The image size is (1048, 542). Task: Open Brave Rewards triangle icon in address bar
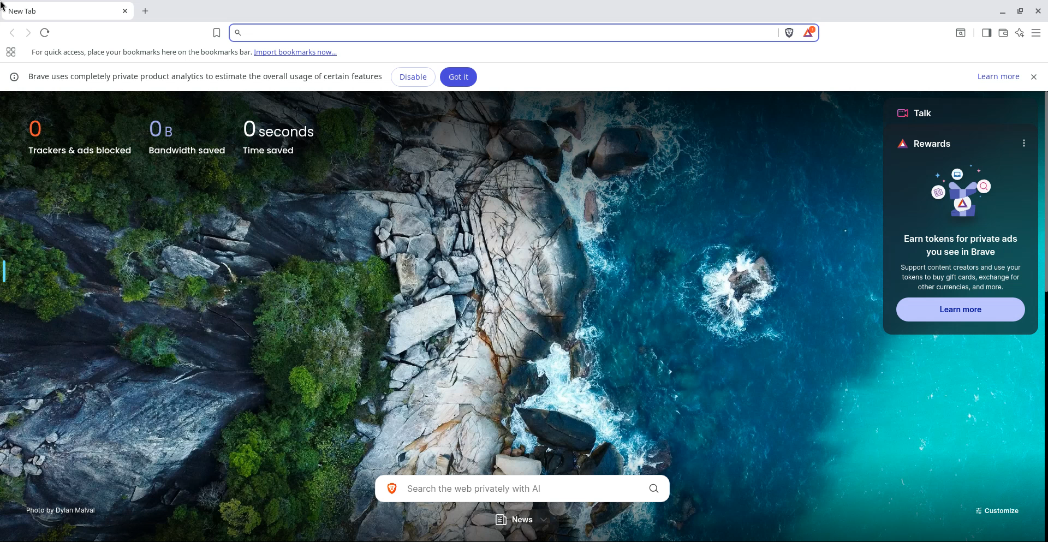tap(808, 33)
